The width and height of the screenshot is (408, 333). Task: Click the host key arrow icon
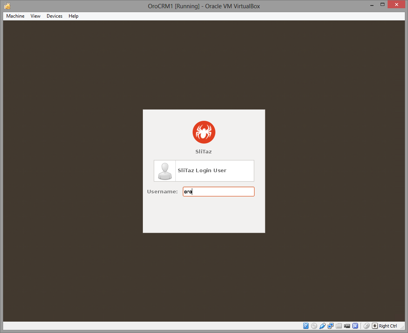click(x=375, y=326)
